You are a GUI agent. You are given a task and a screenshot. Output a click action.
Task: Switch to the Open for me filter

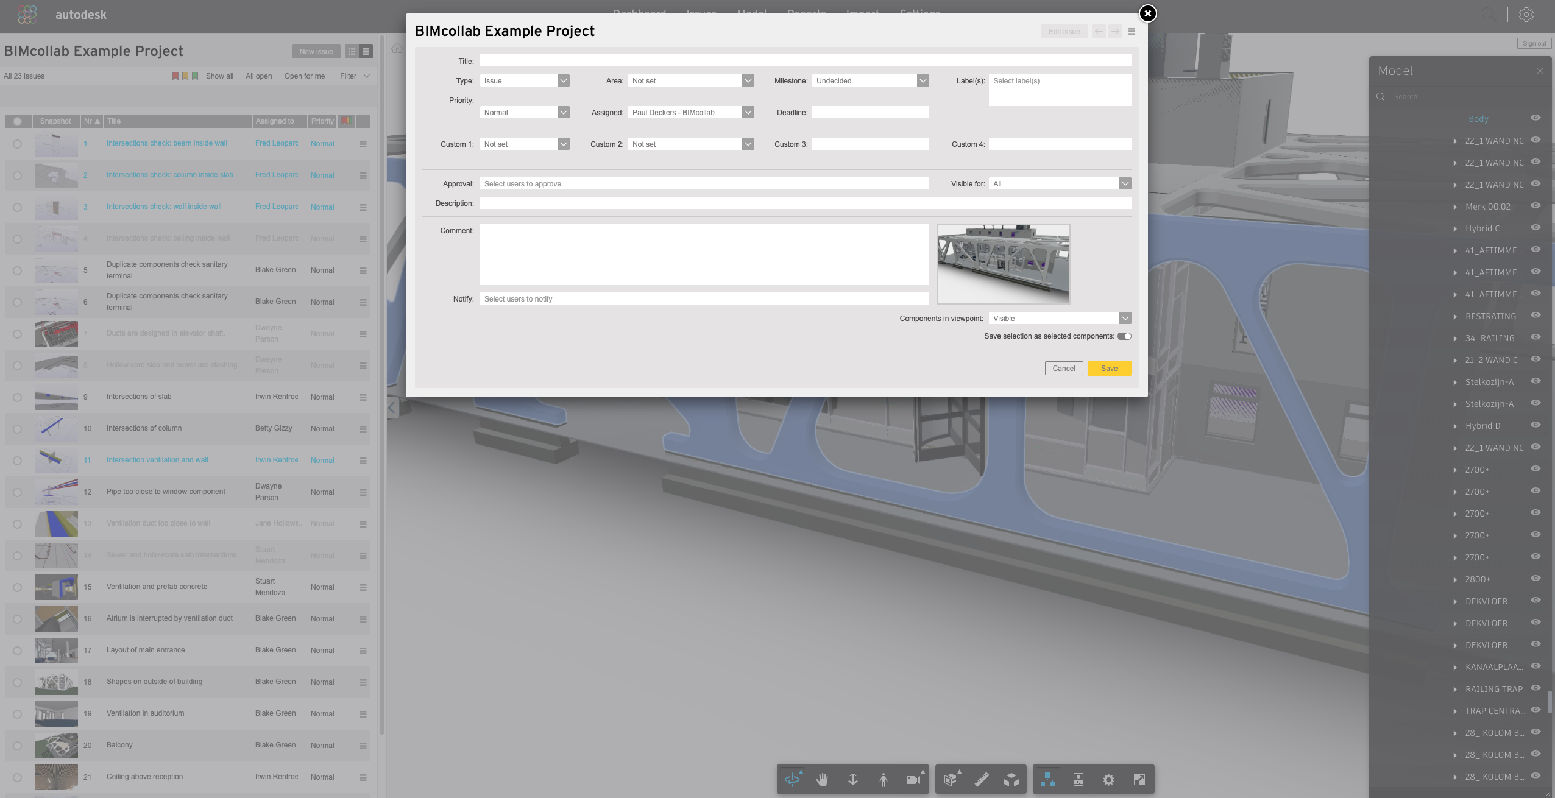coord(304,76)
